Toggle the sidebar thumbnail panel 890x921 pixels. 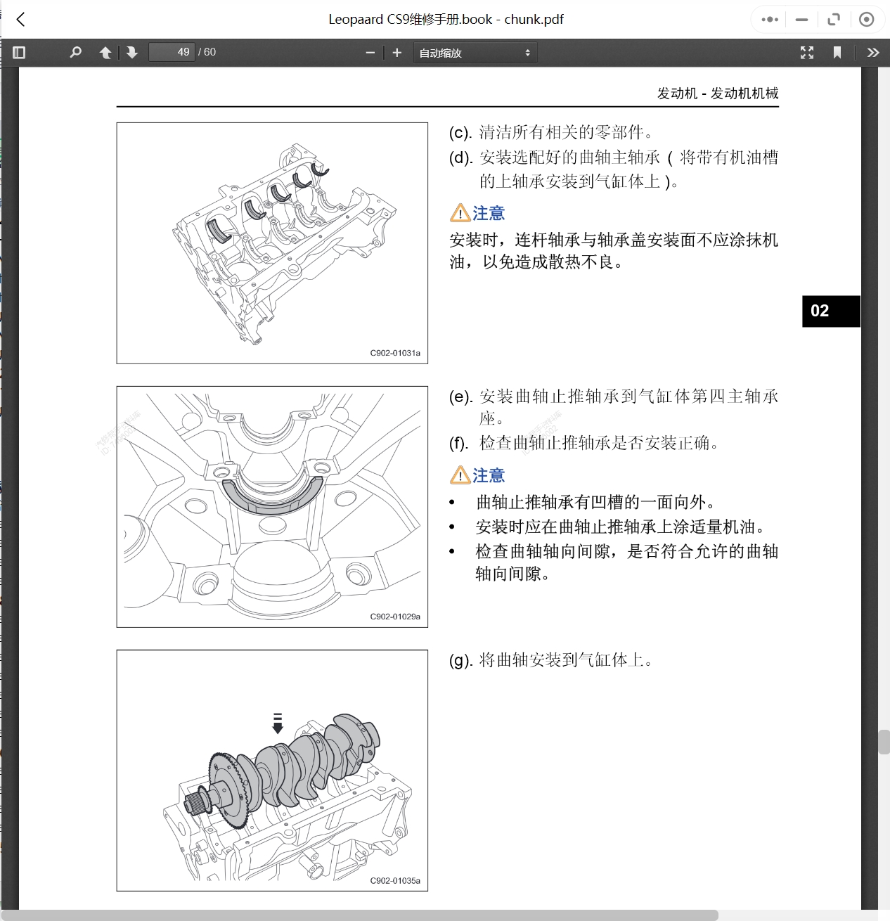[x=18, y=51]
